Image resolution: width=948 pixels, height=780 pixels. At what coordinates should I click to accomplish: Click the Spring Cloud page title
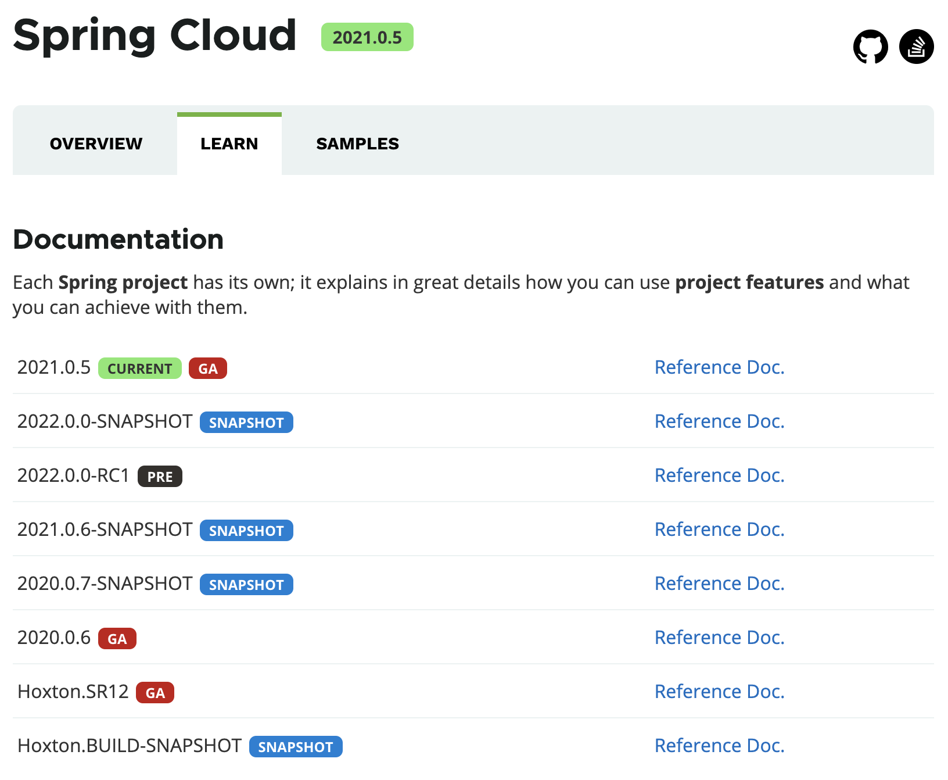[x=155, y=36]
